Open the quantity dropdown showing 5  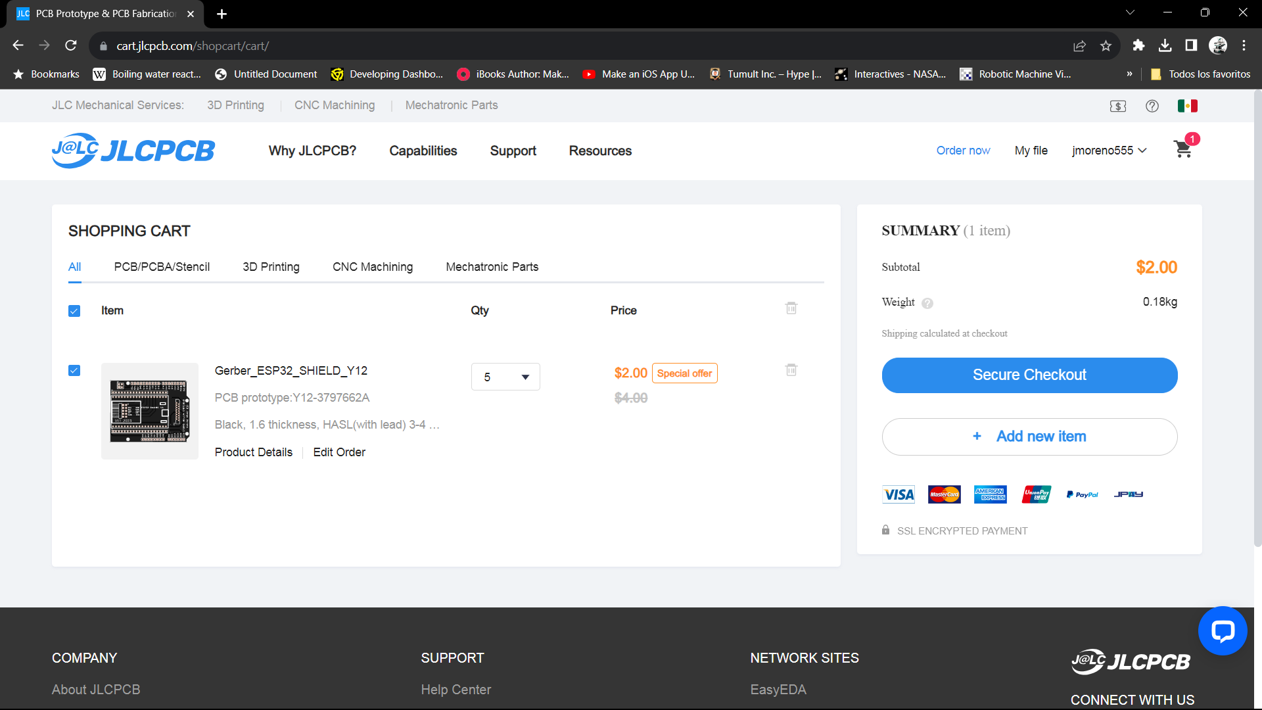pos(505,377)
